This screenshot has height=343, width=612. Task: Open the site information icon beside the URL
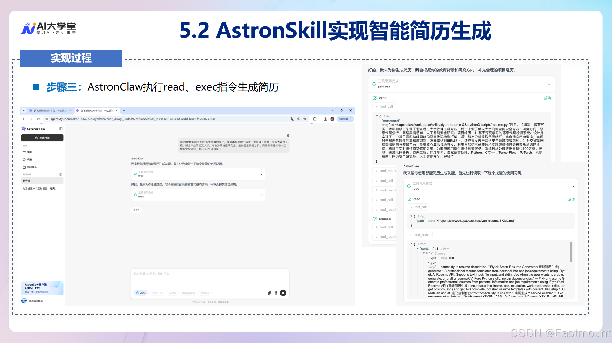[x=47, y=119]
